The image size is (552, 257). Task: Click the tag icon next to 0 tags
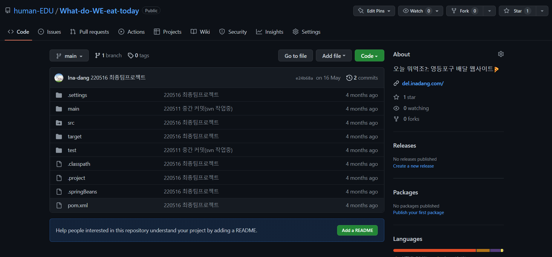(131, 55)
